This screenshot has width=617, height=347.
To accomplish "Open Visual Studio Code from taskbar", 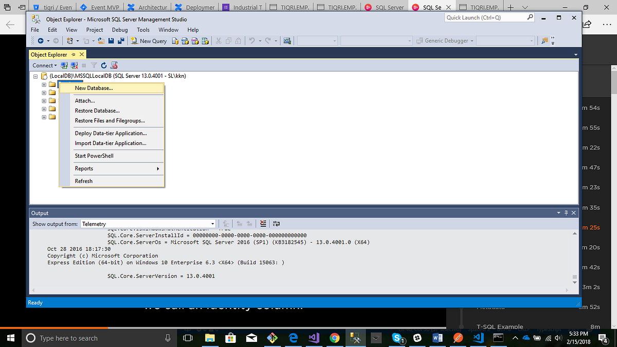I will tap(478, 338).
